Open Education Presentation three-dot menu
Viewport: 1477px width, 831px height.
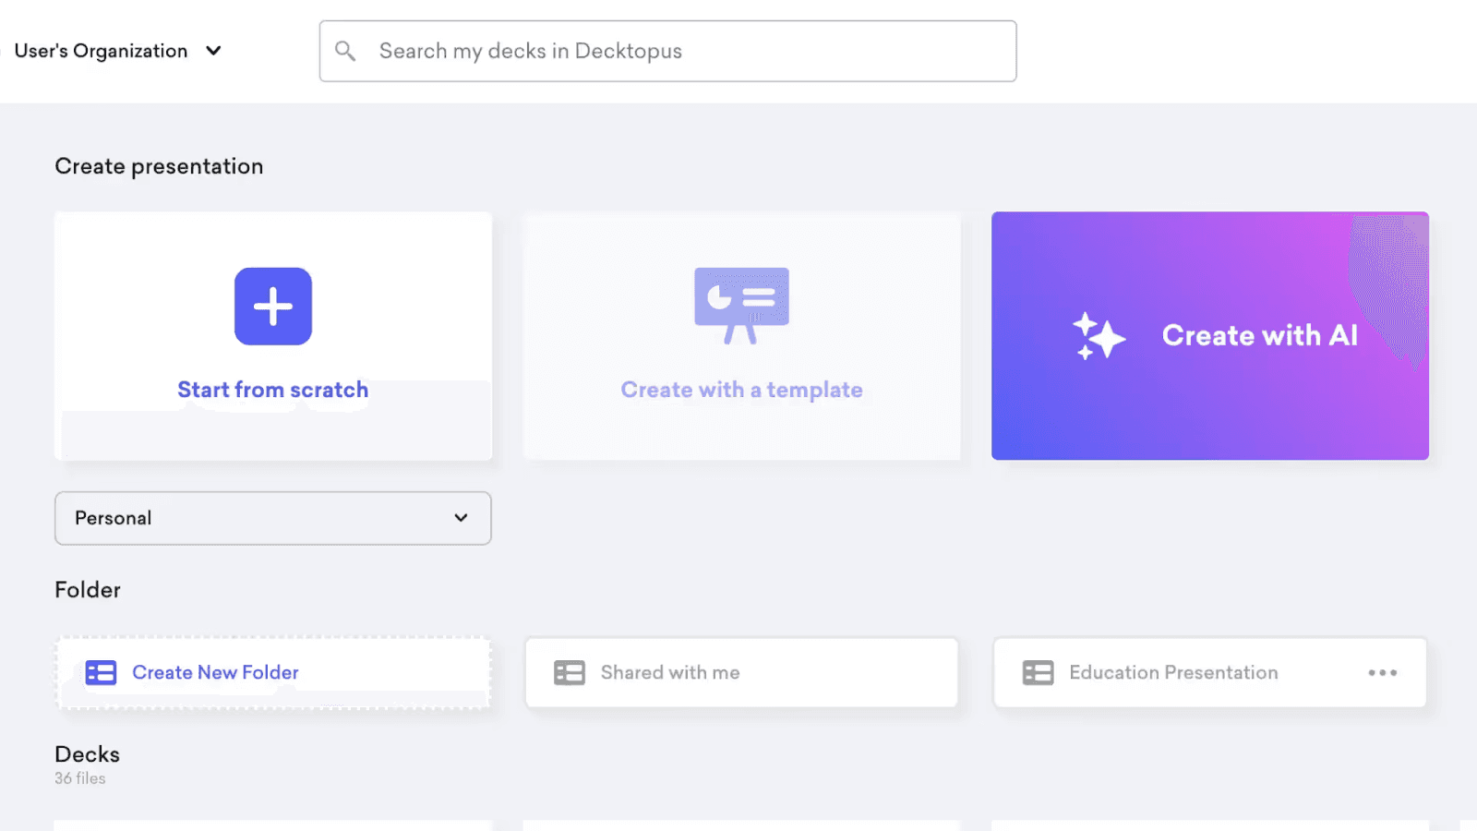tap(1382, 672)
